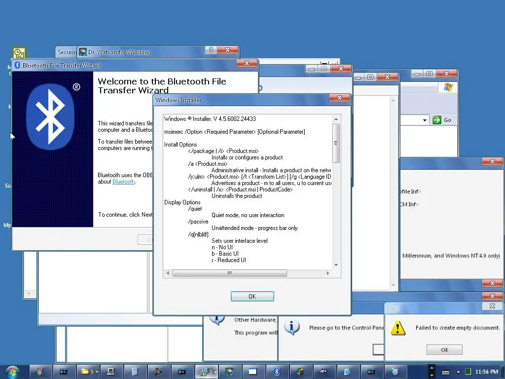Close the Windows Installer dialog

[339, 98]
